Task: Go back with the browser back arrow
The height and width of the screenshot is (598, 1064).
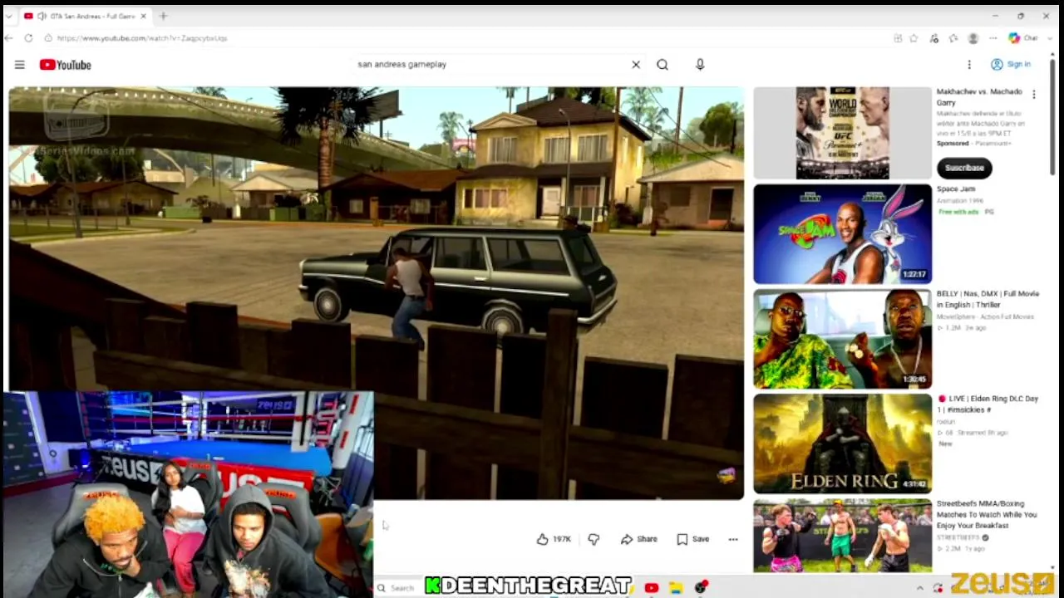Action: (8, 38)
